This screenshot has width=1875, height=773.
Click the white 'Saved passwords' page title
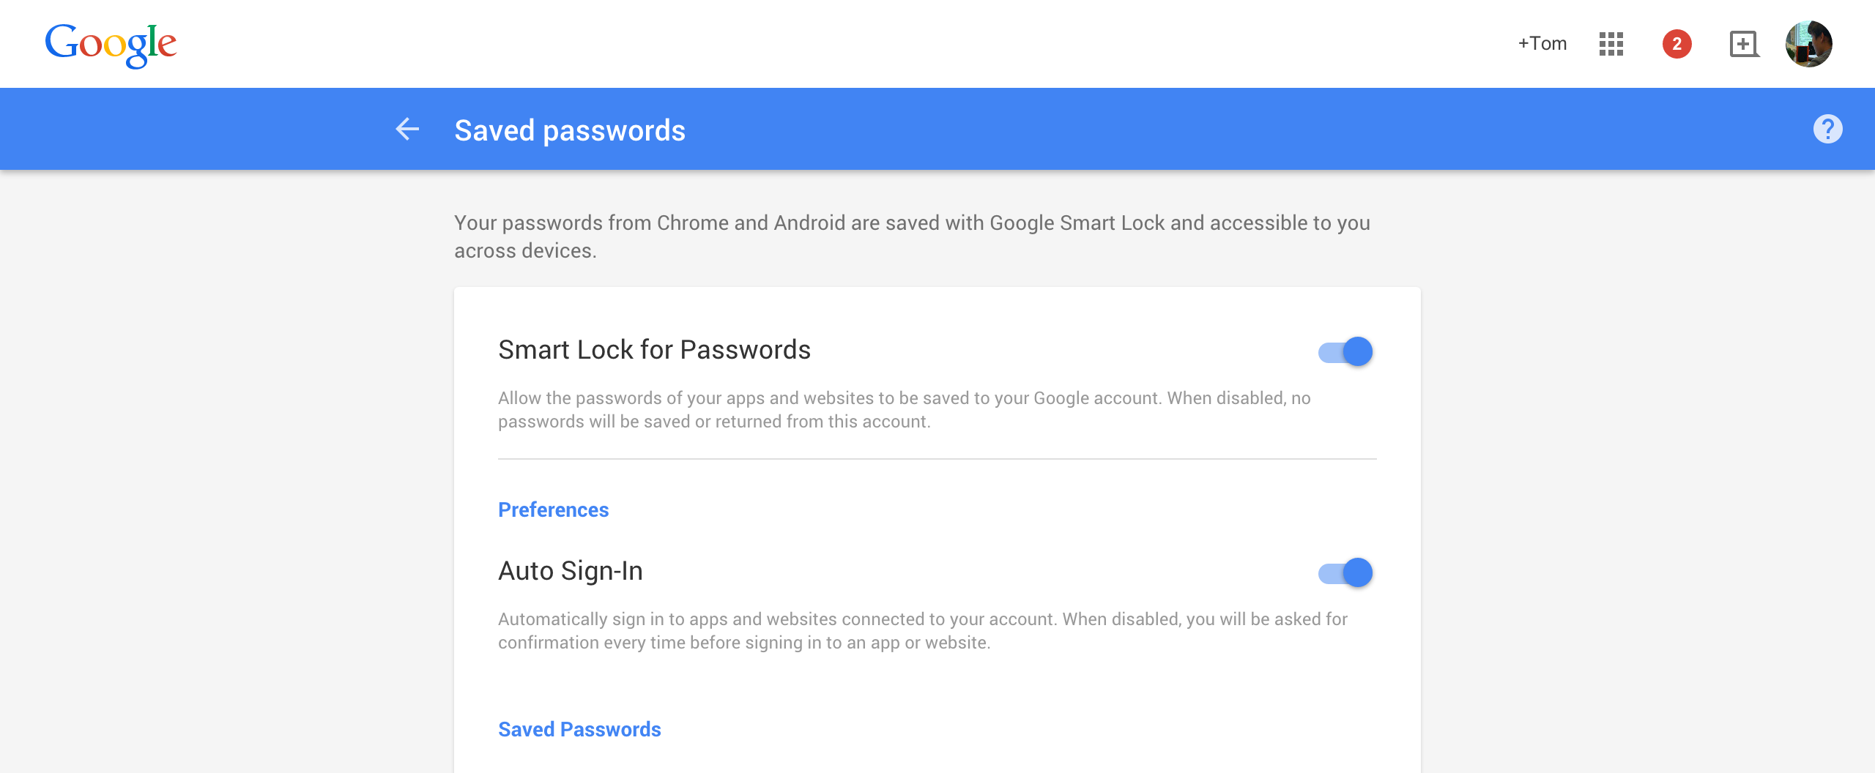click(x=570, y=130)
